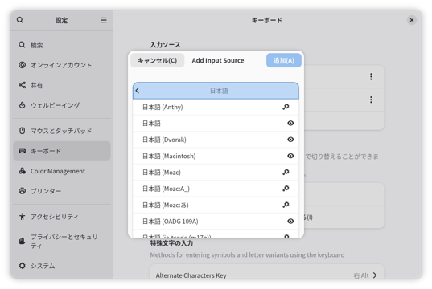Open オンラインアカウント settings page
The image size is (432, 289).
pos(62,65)
